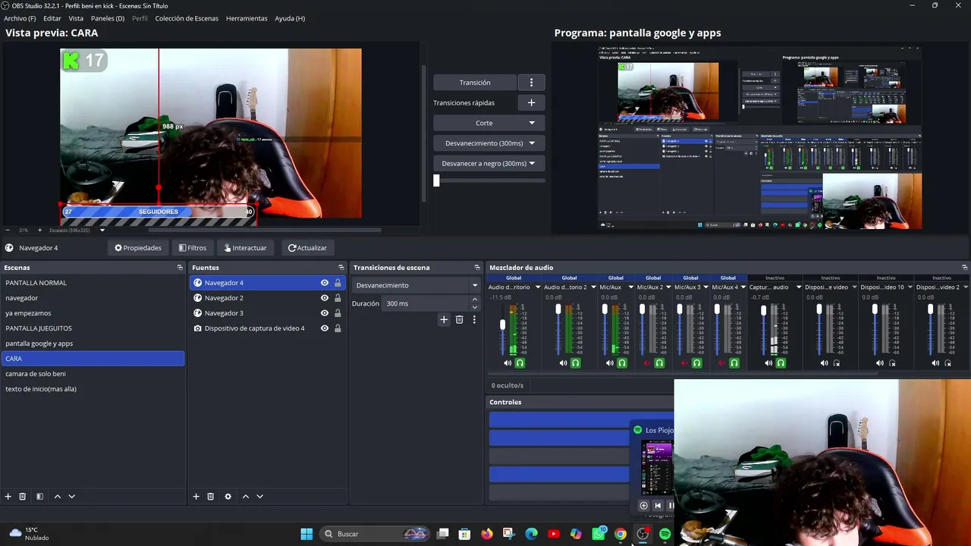Screen dimensions: 971x546
Task: Open options arrow for Captura audio channel
Action: pyautogui.click(x=798, y=287)
